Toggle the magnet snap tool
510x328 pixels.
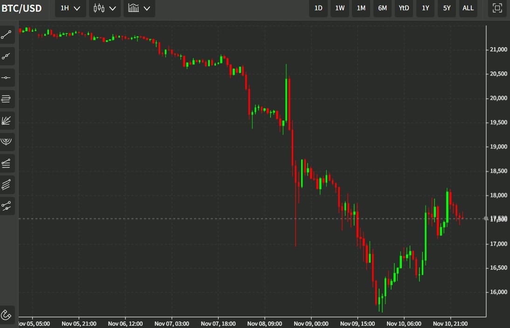7,314
